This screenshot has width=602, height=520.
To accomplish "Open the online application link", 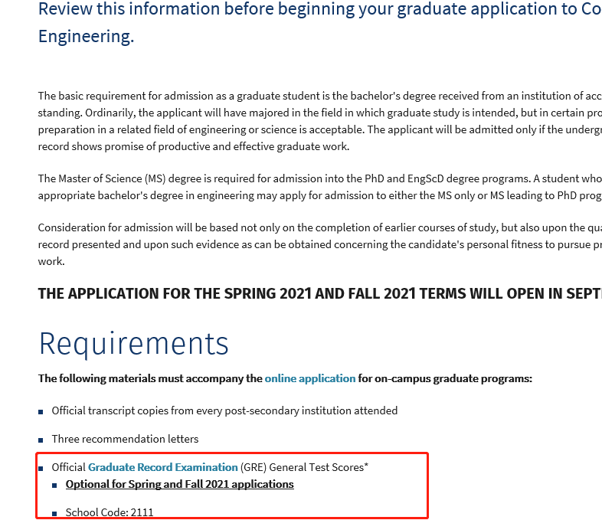I will click(310, 379).
